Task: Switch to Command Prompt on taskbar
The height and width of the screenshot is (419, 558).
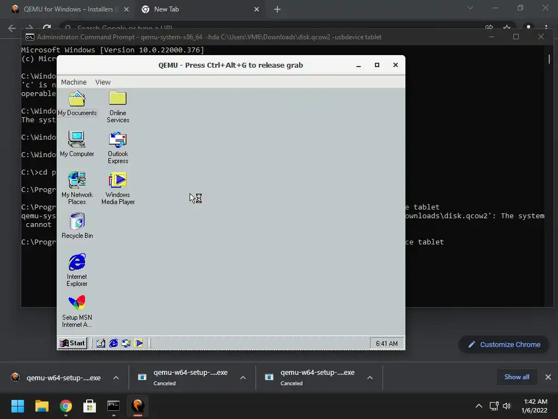Action: (113, 406)
